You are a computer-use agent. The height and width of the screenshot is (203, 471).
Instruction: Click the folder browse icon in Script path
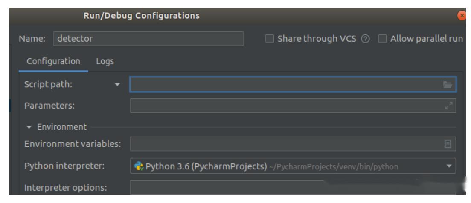447,85
